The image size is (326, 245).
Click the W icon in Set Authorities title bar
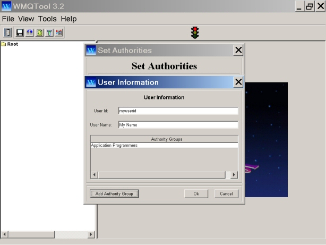(x=91, y=50)
